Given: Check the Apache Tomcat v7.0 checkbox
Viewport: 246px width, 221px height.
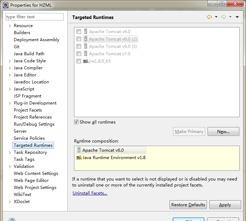Looking at the screenshot, I should point(79,54).
